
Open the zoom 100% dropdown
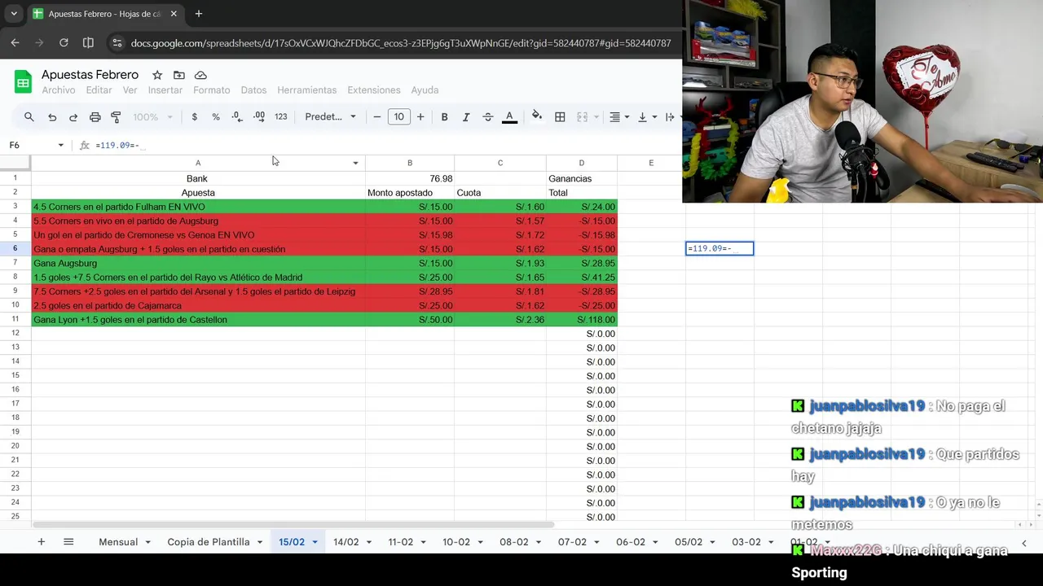[152, 117]
